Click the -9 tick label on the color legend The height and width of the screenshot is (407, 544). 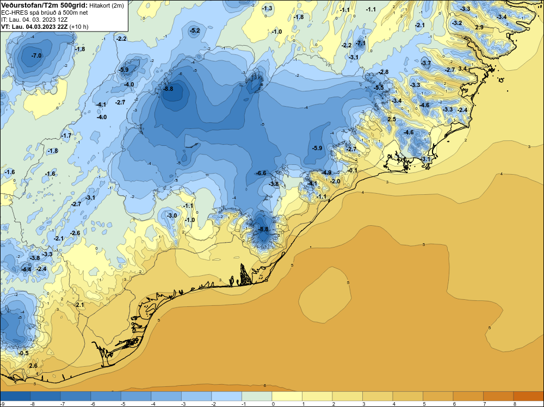2,404
